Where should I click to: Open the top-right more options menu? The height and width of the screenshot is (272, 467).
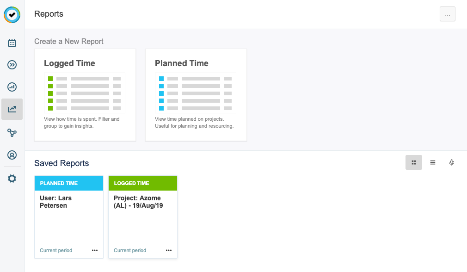447,14
